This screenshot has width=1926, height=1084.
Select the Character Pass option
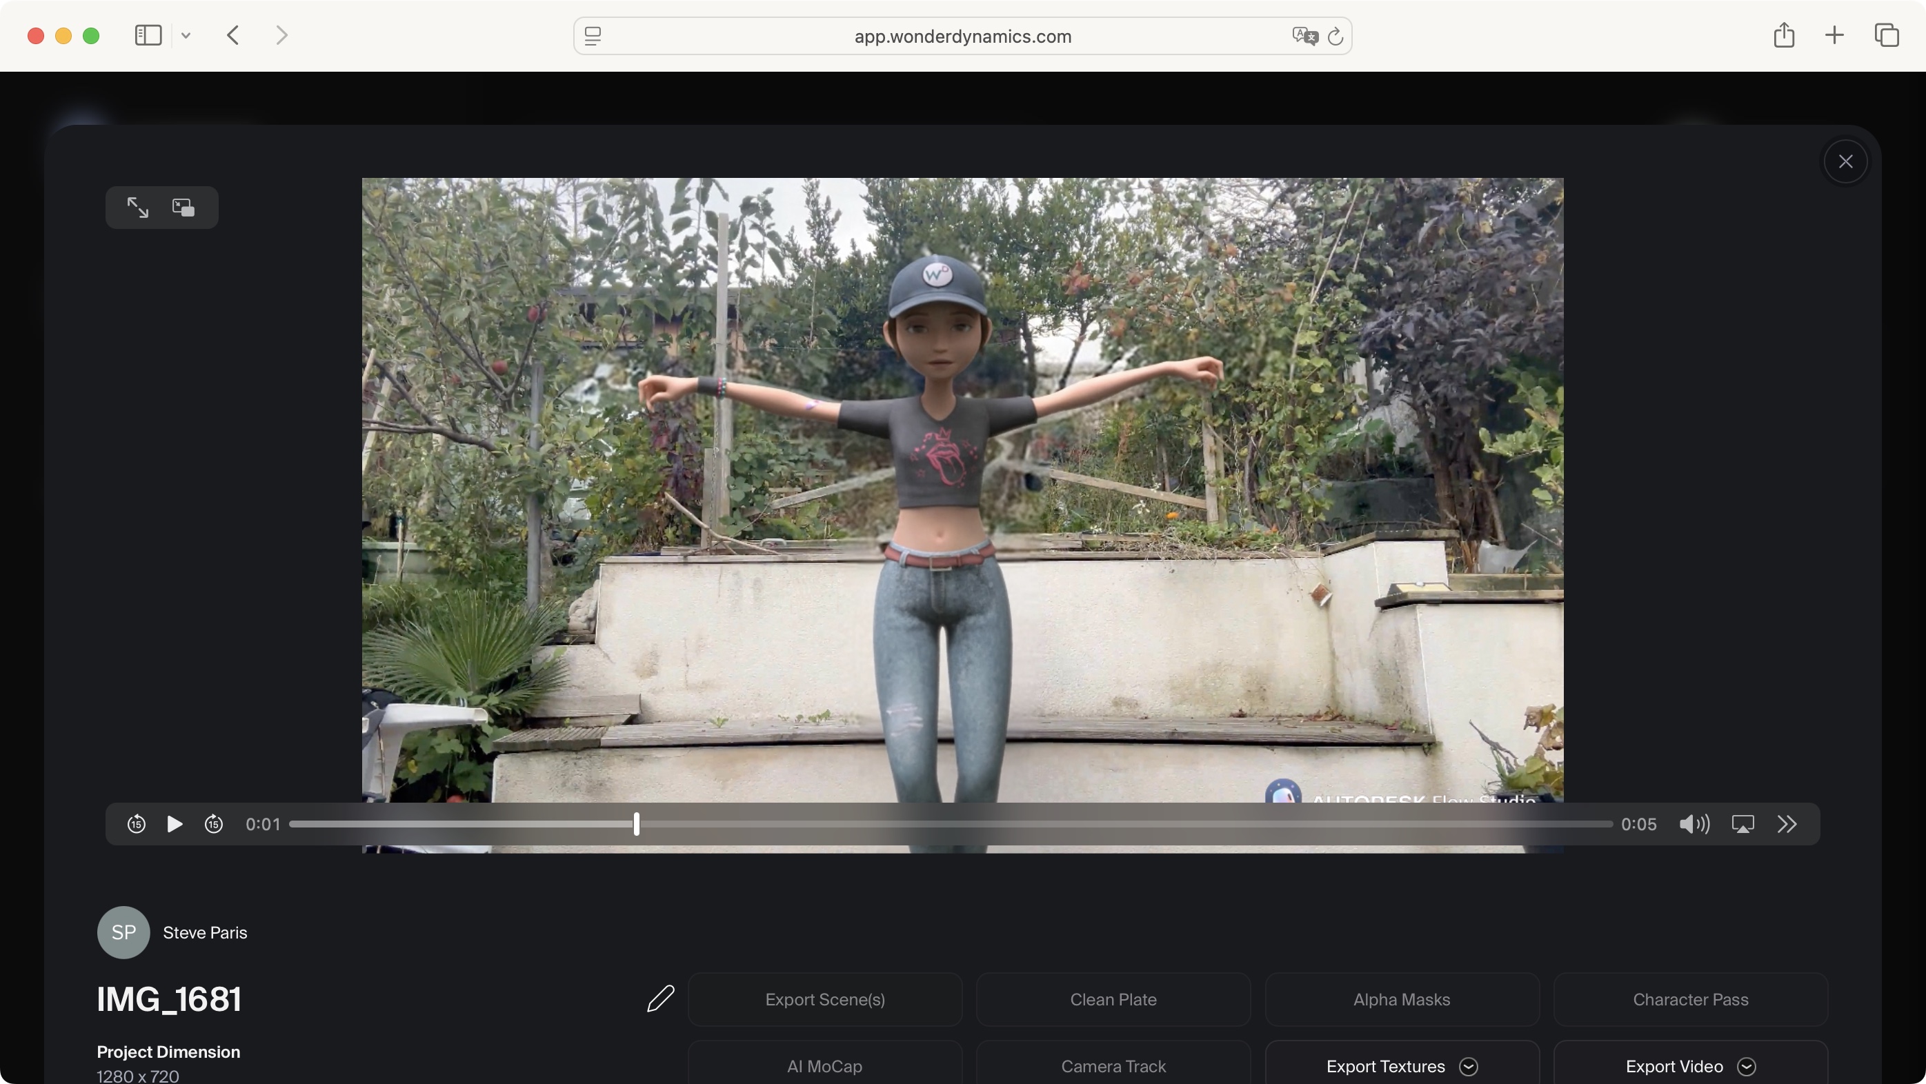click(1690, 999)
